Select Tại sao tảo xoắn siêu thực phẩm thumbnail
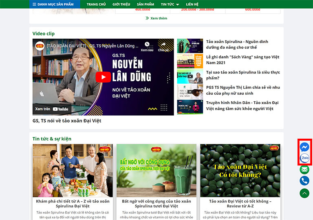 pyautogui.click(x=190, y=76)
